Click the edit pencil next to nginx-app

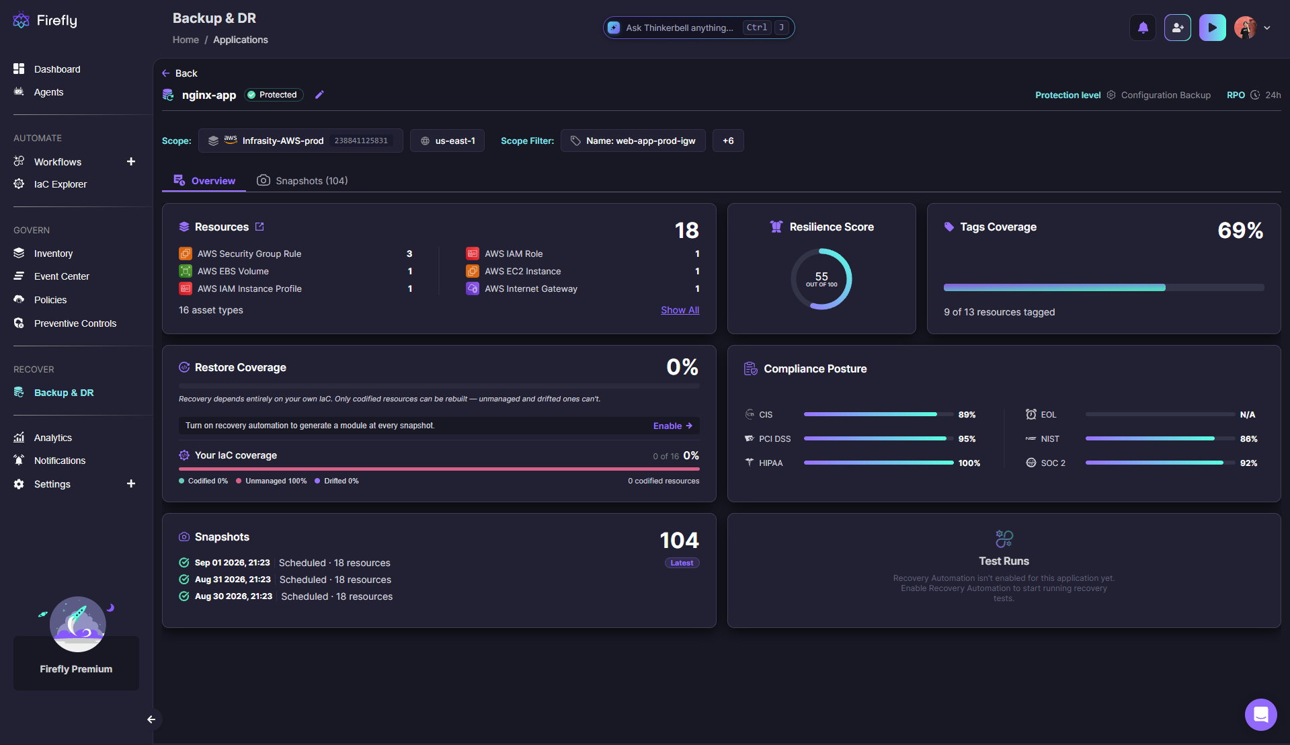(319, 95)
